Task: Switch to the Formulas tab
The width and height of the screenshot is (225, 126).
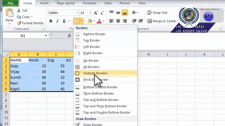Action: coord(90,3)
